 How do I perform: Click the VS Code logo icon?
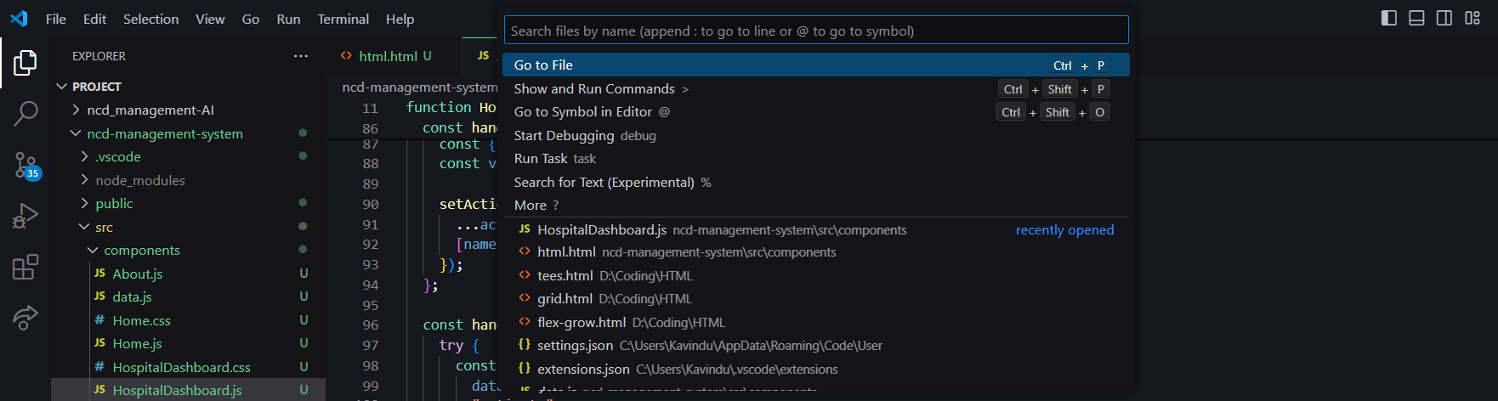19,19
